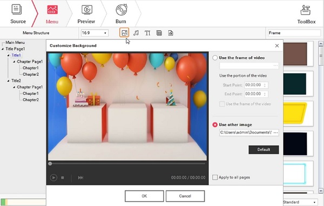324x206 pixels.
Task: Collapse the Title2 tree node
Action: coord(8,81)
